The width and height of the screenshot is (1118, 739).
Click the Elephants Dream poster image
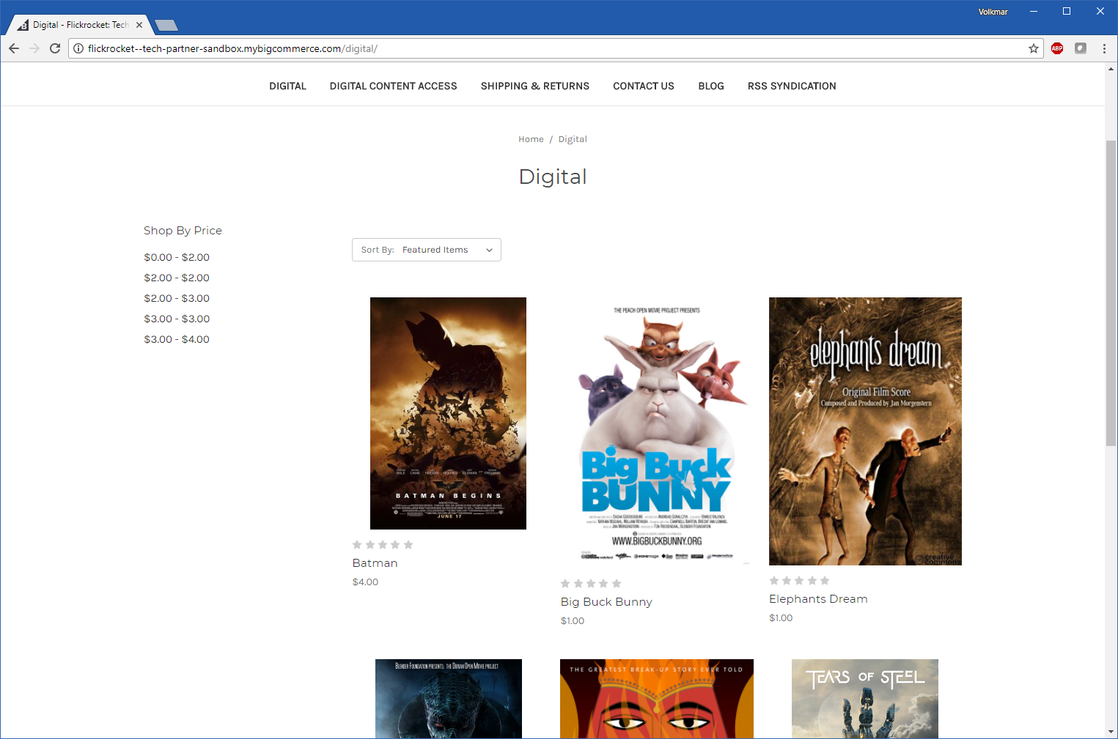(x=865, y=431)
